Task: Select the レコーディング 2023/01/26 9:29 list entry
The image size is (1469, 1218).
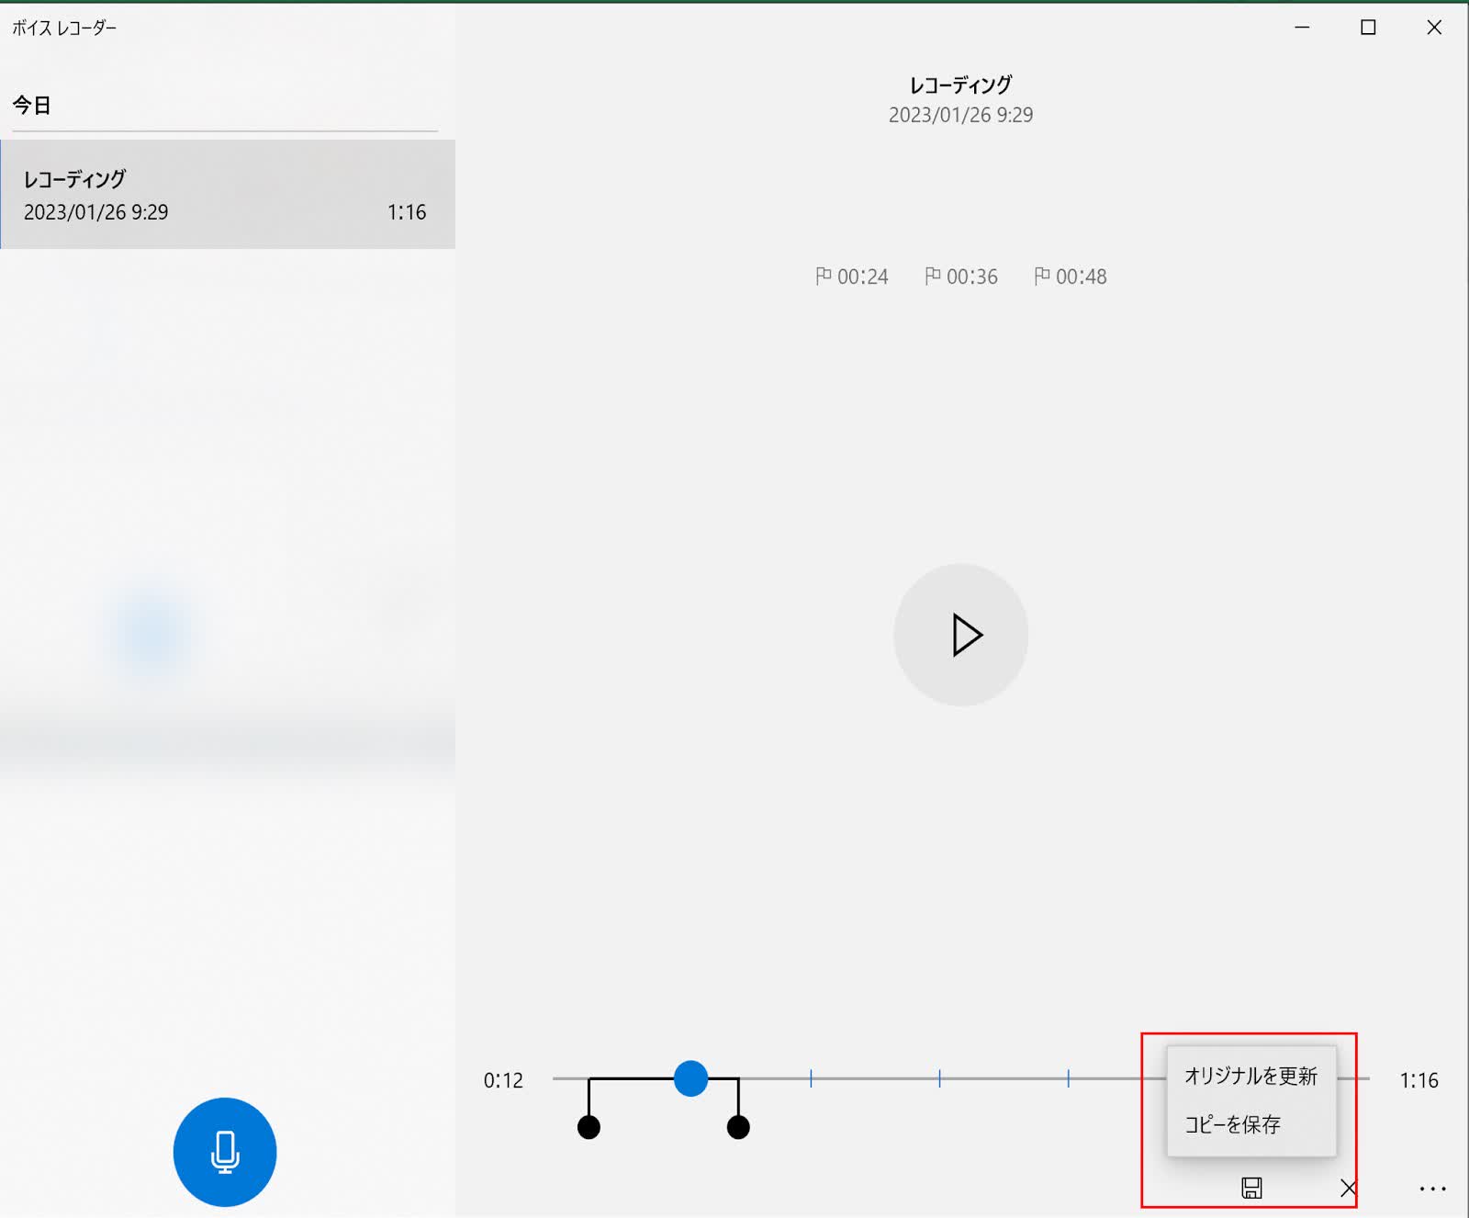Action: click(x=228, y=194)
